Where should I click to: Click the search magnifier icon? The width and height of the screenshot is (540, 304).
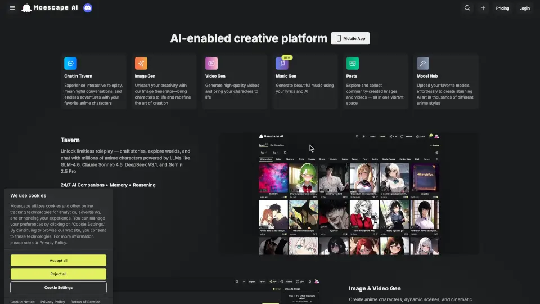coord(467,8)
